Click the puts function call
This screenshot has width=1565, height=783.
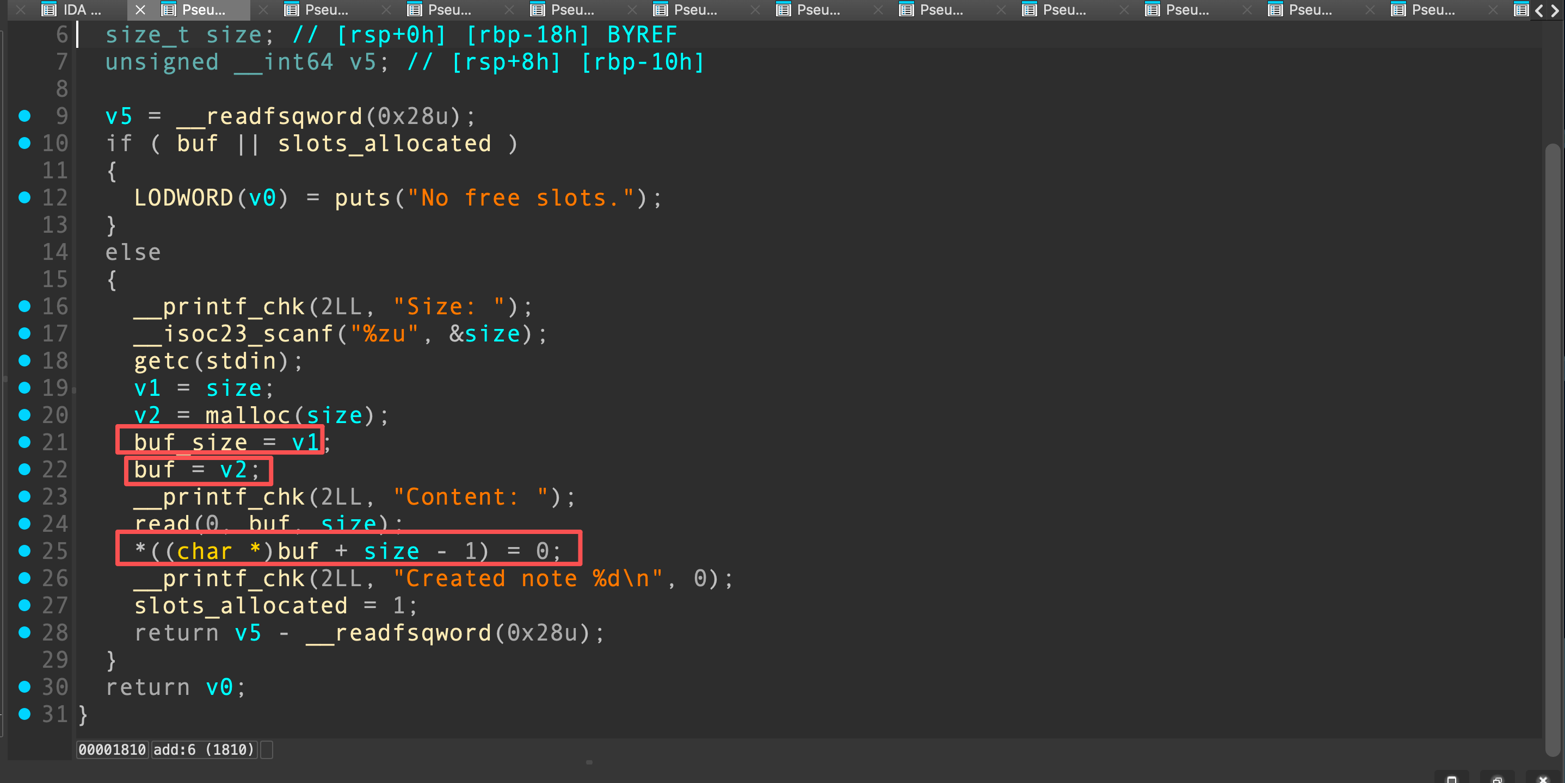click(362, 198)
